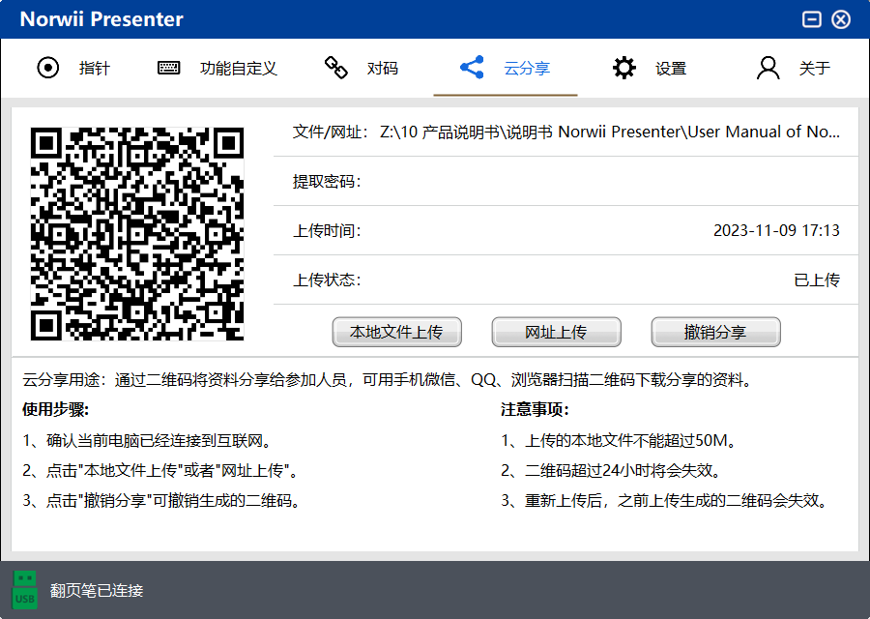Click the 本地文件上传 button
The width and height of the screenshot is (870, 619).
click(x=396, y=332)
